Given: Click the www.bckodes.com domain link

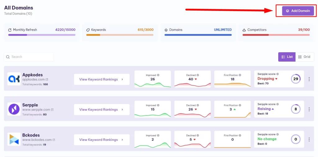Looking at the screenshot, I should click(x=37, y=140).
